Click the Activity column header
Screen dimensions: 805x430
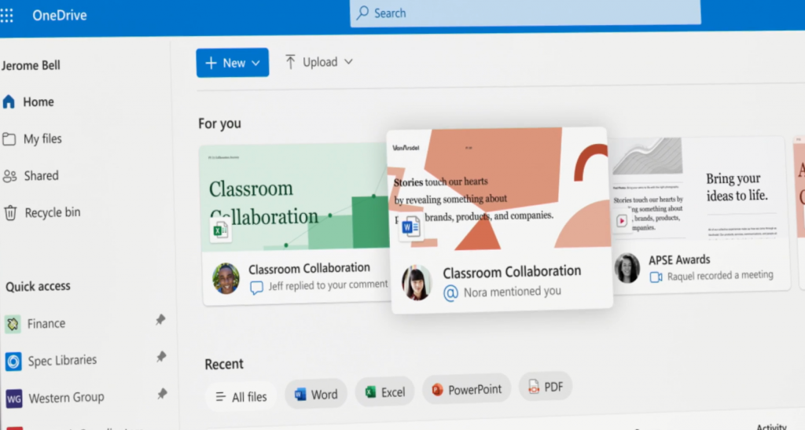[771, 426]
